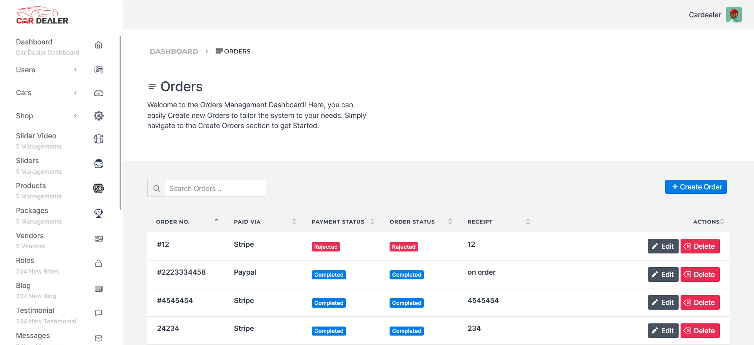Viewport: 754px width, 345px height.
Task: Edit order #4545454
Action: [x=663, y=303]
